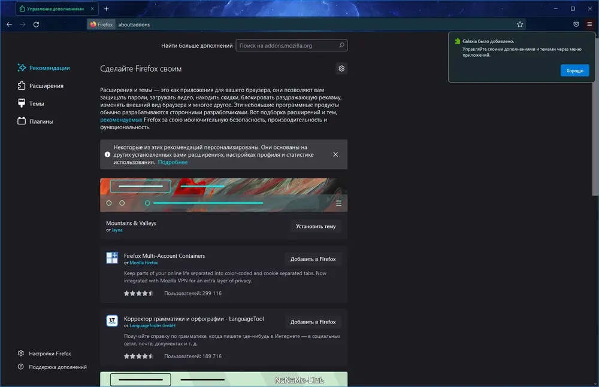Screen dimensions: 599x387
Task: Add Firefox Multi-Account Containers to Firefox
Action: click(313, 259)
